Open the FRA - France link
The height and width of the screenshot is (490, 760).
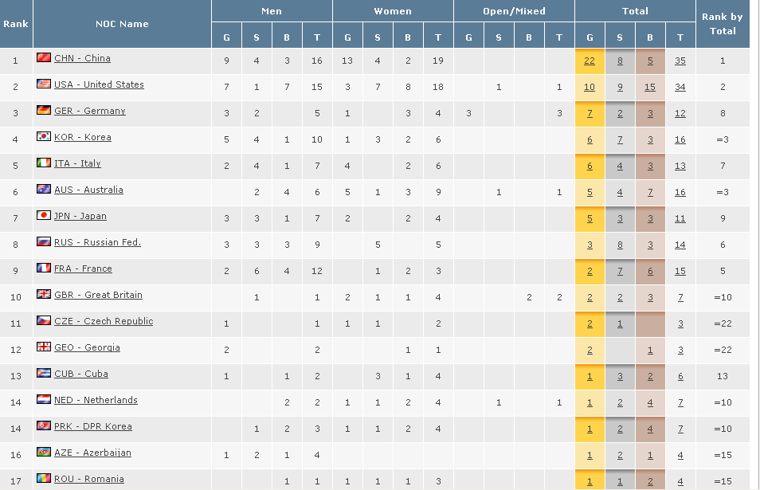(x=83, y=269)
